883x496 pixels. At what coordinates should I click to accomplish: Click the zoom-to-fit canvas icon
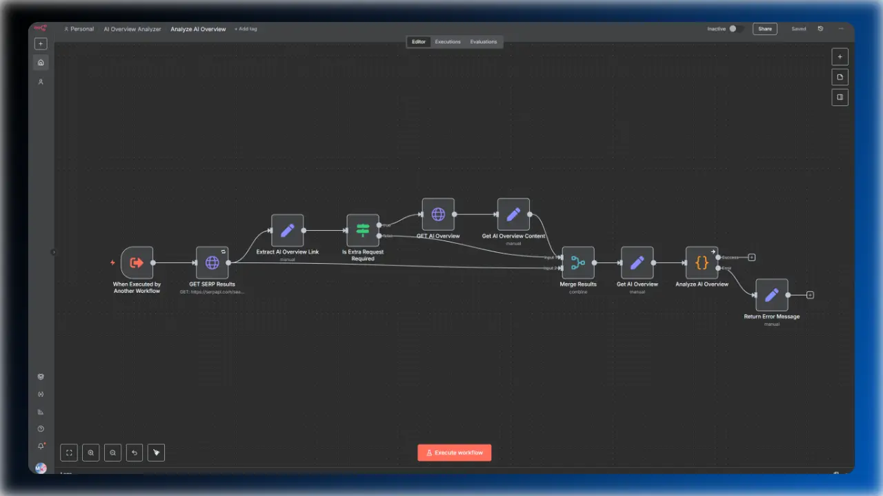coord(68,453)
